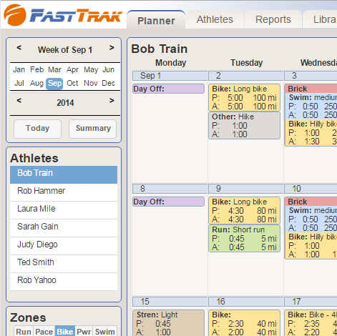Go to next year arrow beside 2014
The image size is (337, 336).
click(x=112, y=101)
